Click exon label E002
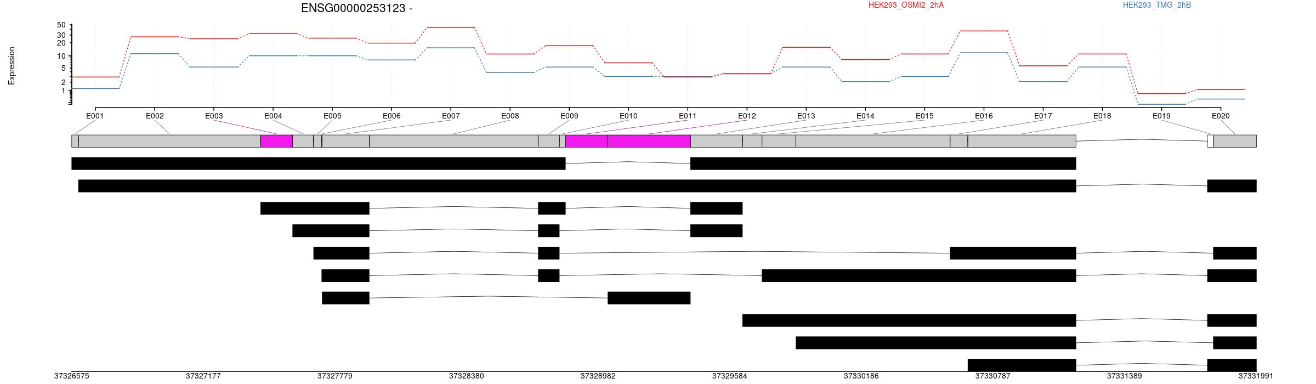Image resolution: width=1316 pixels, height=384 pixels. 155,116
